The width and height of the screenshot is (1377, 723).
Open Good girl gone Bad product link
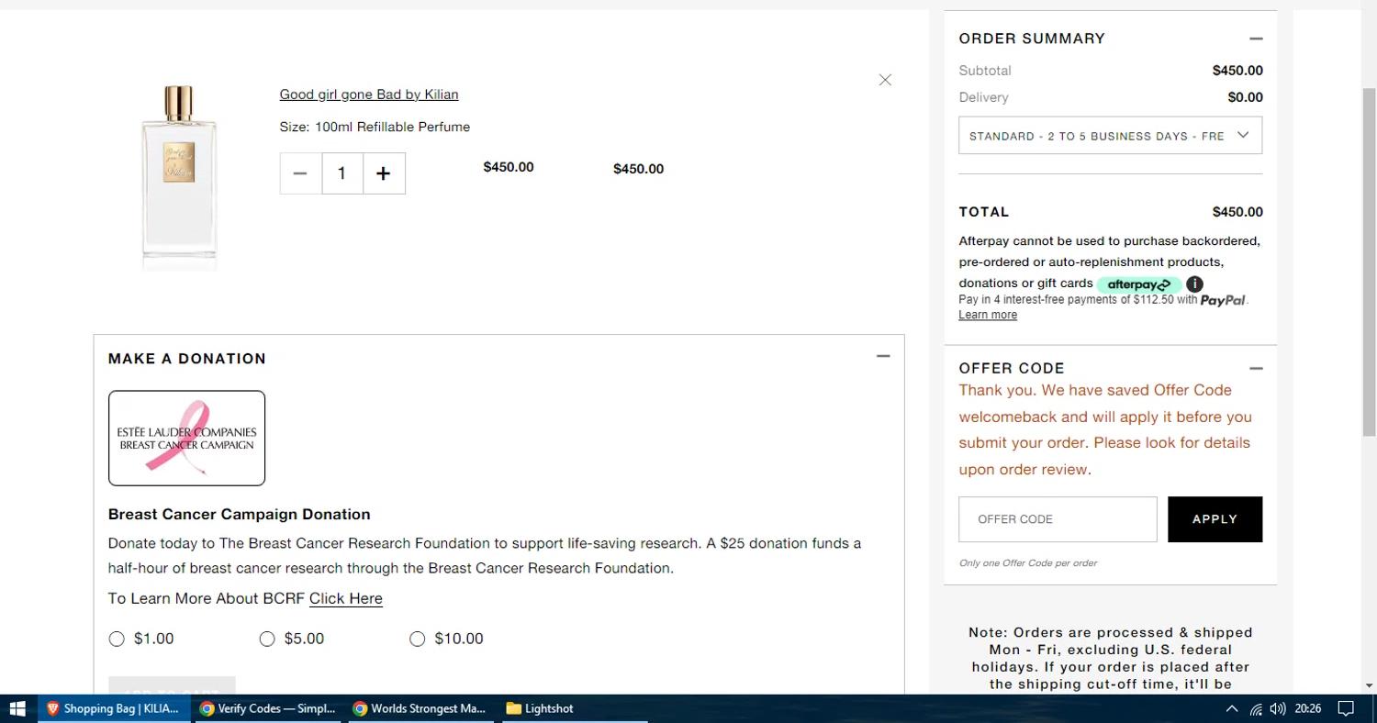click(369, 95)
